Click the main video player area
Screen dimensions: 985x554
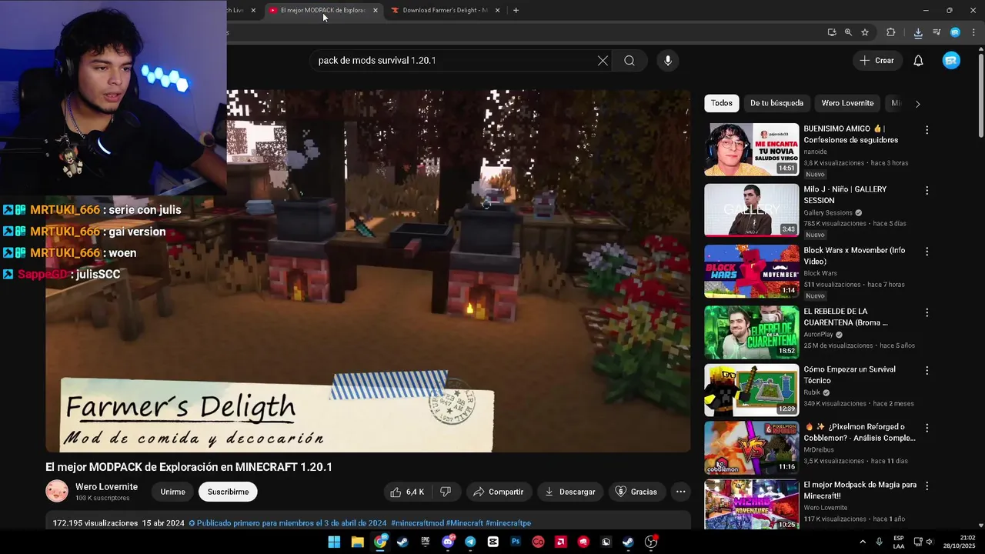tap(368, 271)
